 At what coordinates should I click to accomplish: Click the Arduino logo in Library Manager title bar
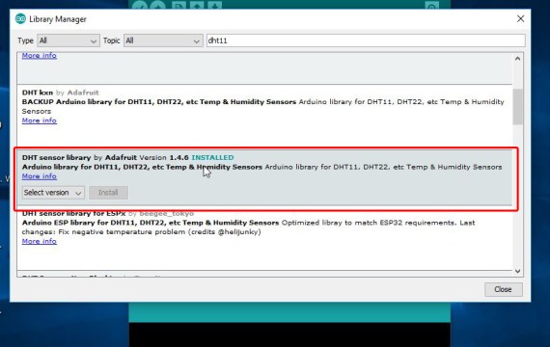pyautogui.click(x=20, y=18)
